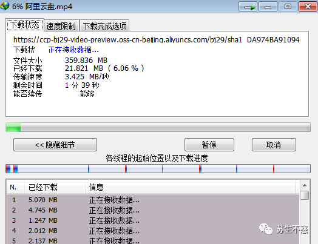Select thread row 4 with 2.012 MB
The image size is (318, 244).
[153, 231]
